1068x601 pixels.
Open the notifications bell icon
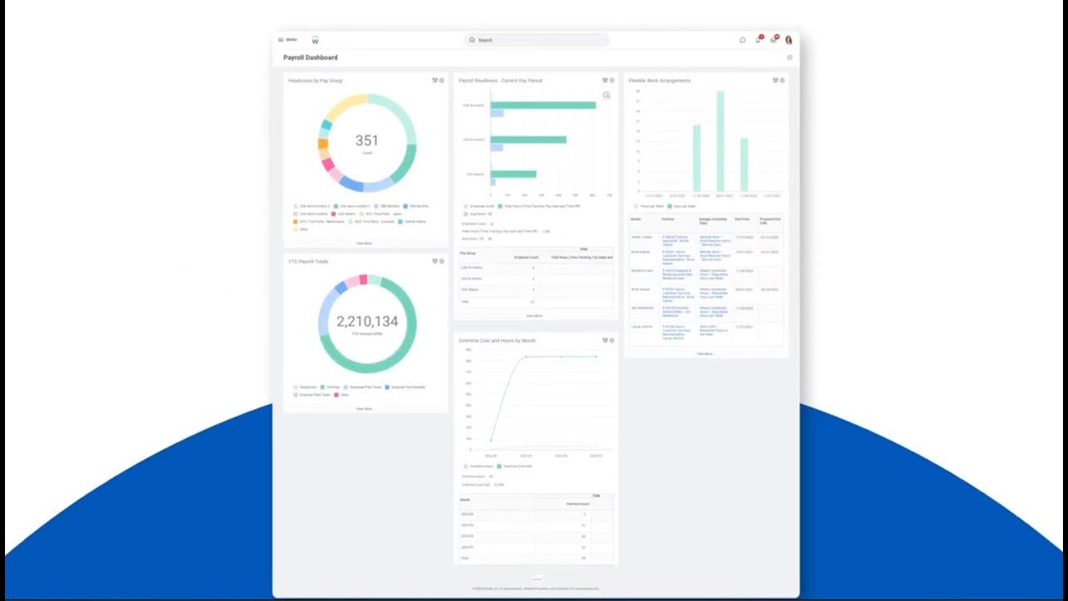(x=758, y=40)
